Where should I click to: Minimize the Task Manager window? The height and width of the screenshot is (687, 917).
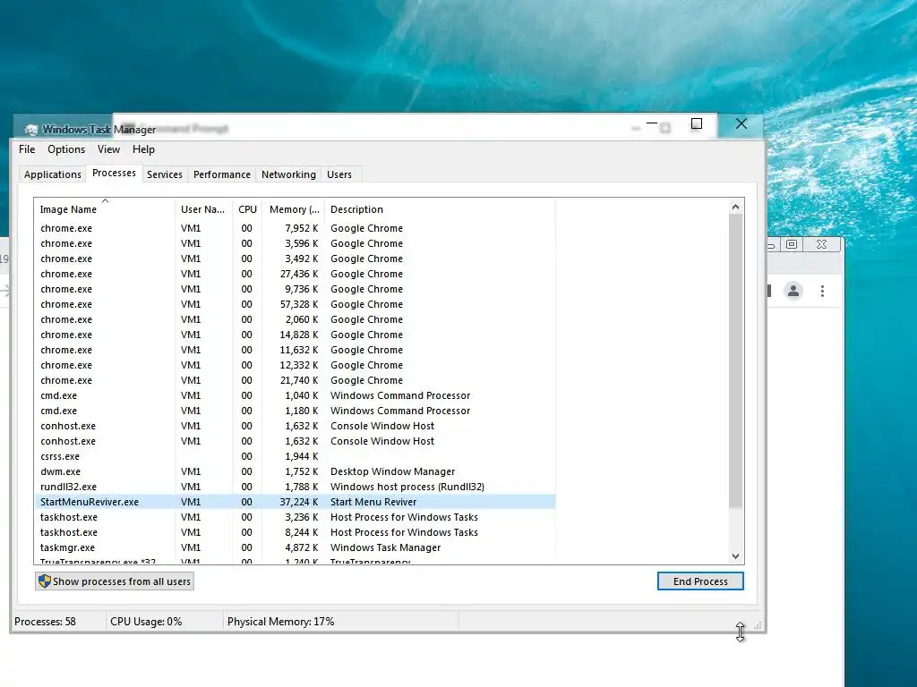(652, 123)
